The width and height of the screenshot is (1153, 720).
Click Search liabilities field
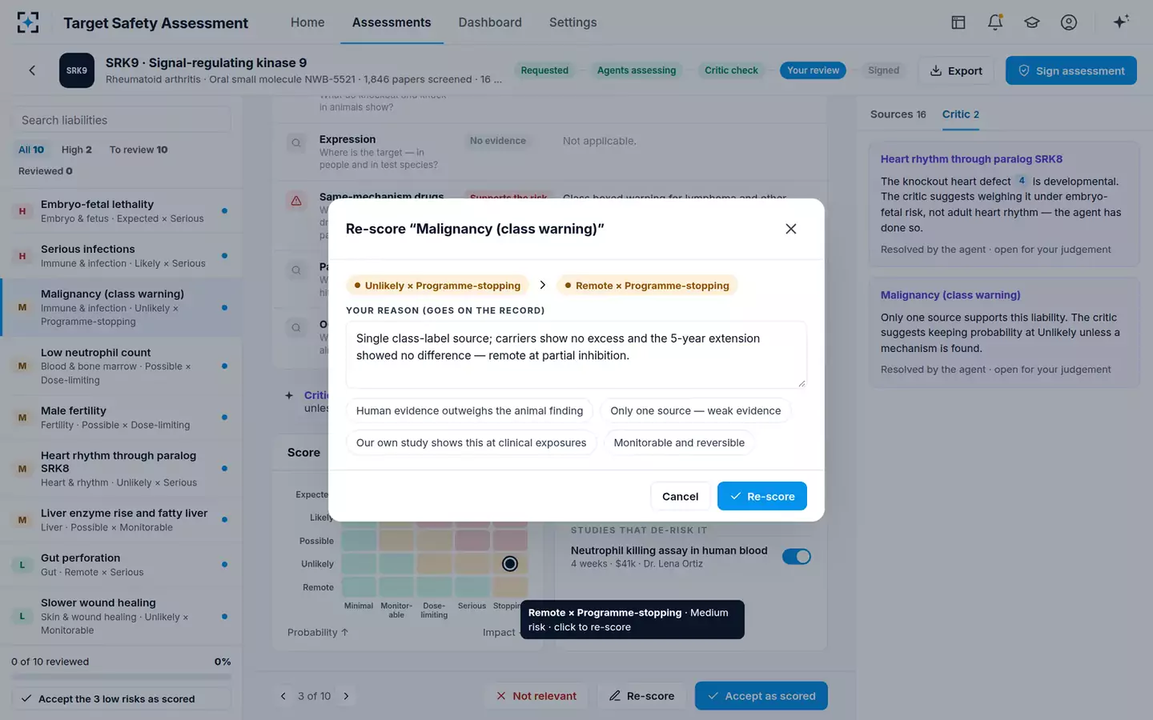pos(121,120)
